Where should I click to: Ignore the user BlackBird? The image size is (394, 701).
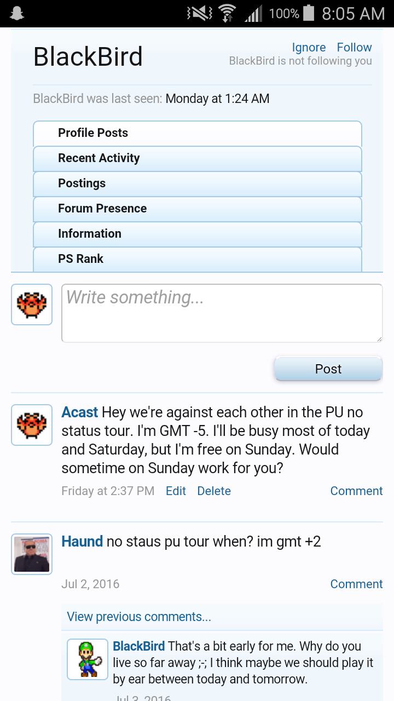click(x=309, y=48)
